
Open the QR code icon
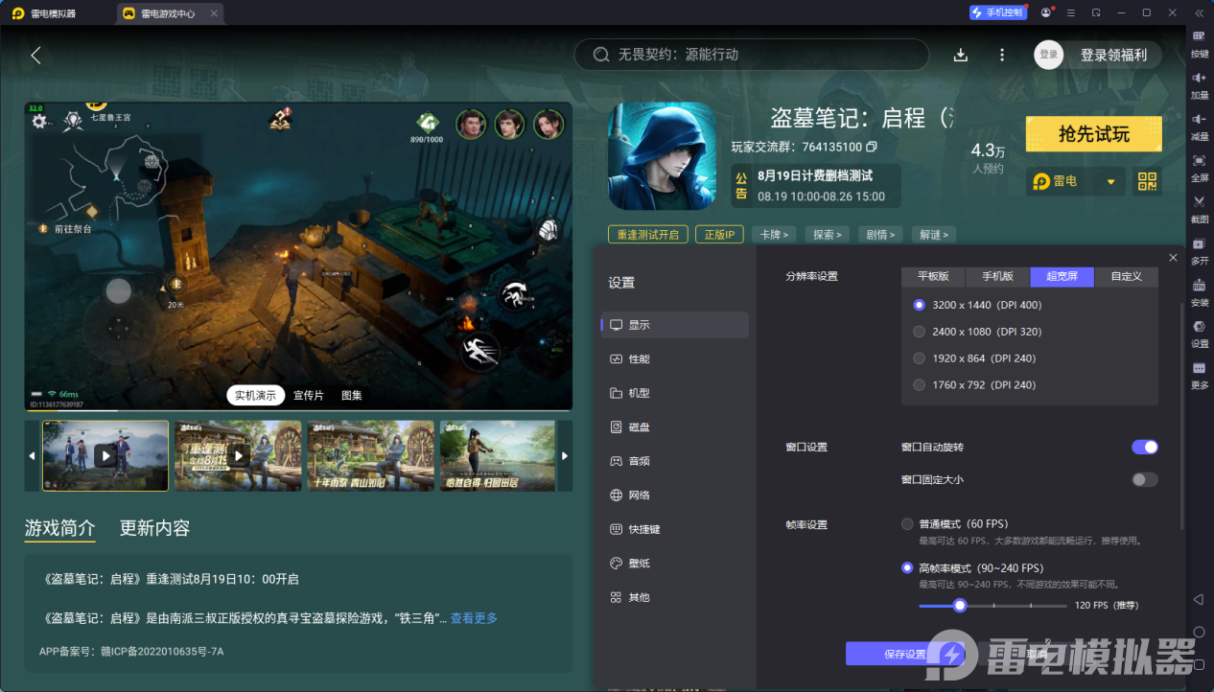[x=1147, y=181]
